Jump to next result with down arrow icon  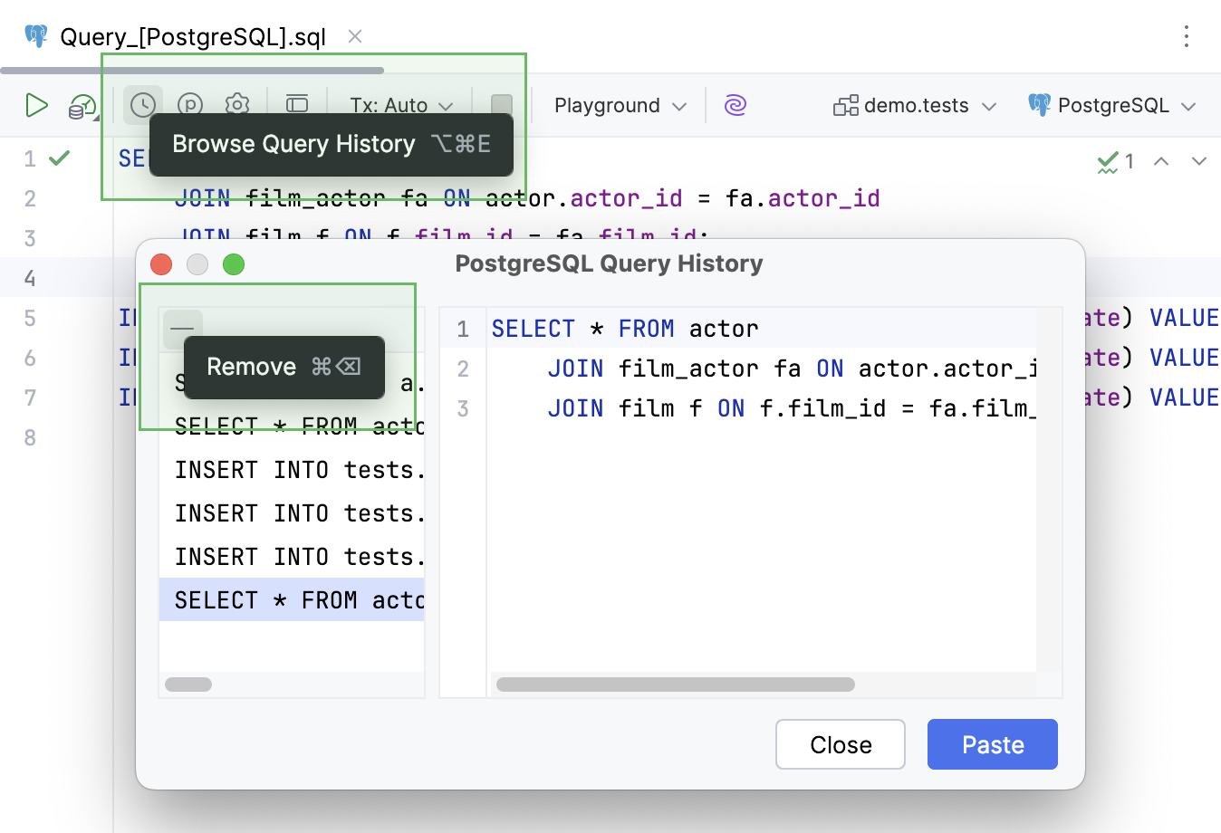click(x=1197, y=160)
